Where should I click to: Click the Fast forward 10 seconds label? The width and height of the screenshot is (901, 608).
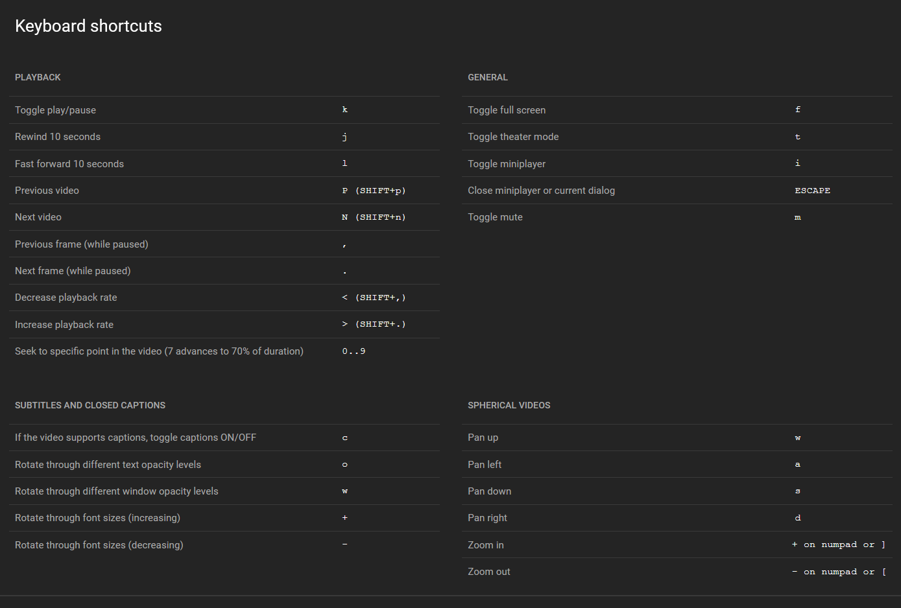69,164
